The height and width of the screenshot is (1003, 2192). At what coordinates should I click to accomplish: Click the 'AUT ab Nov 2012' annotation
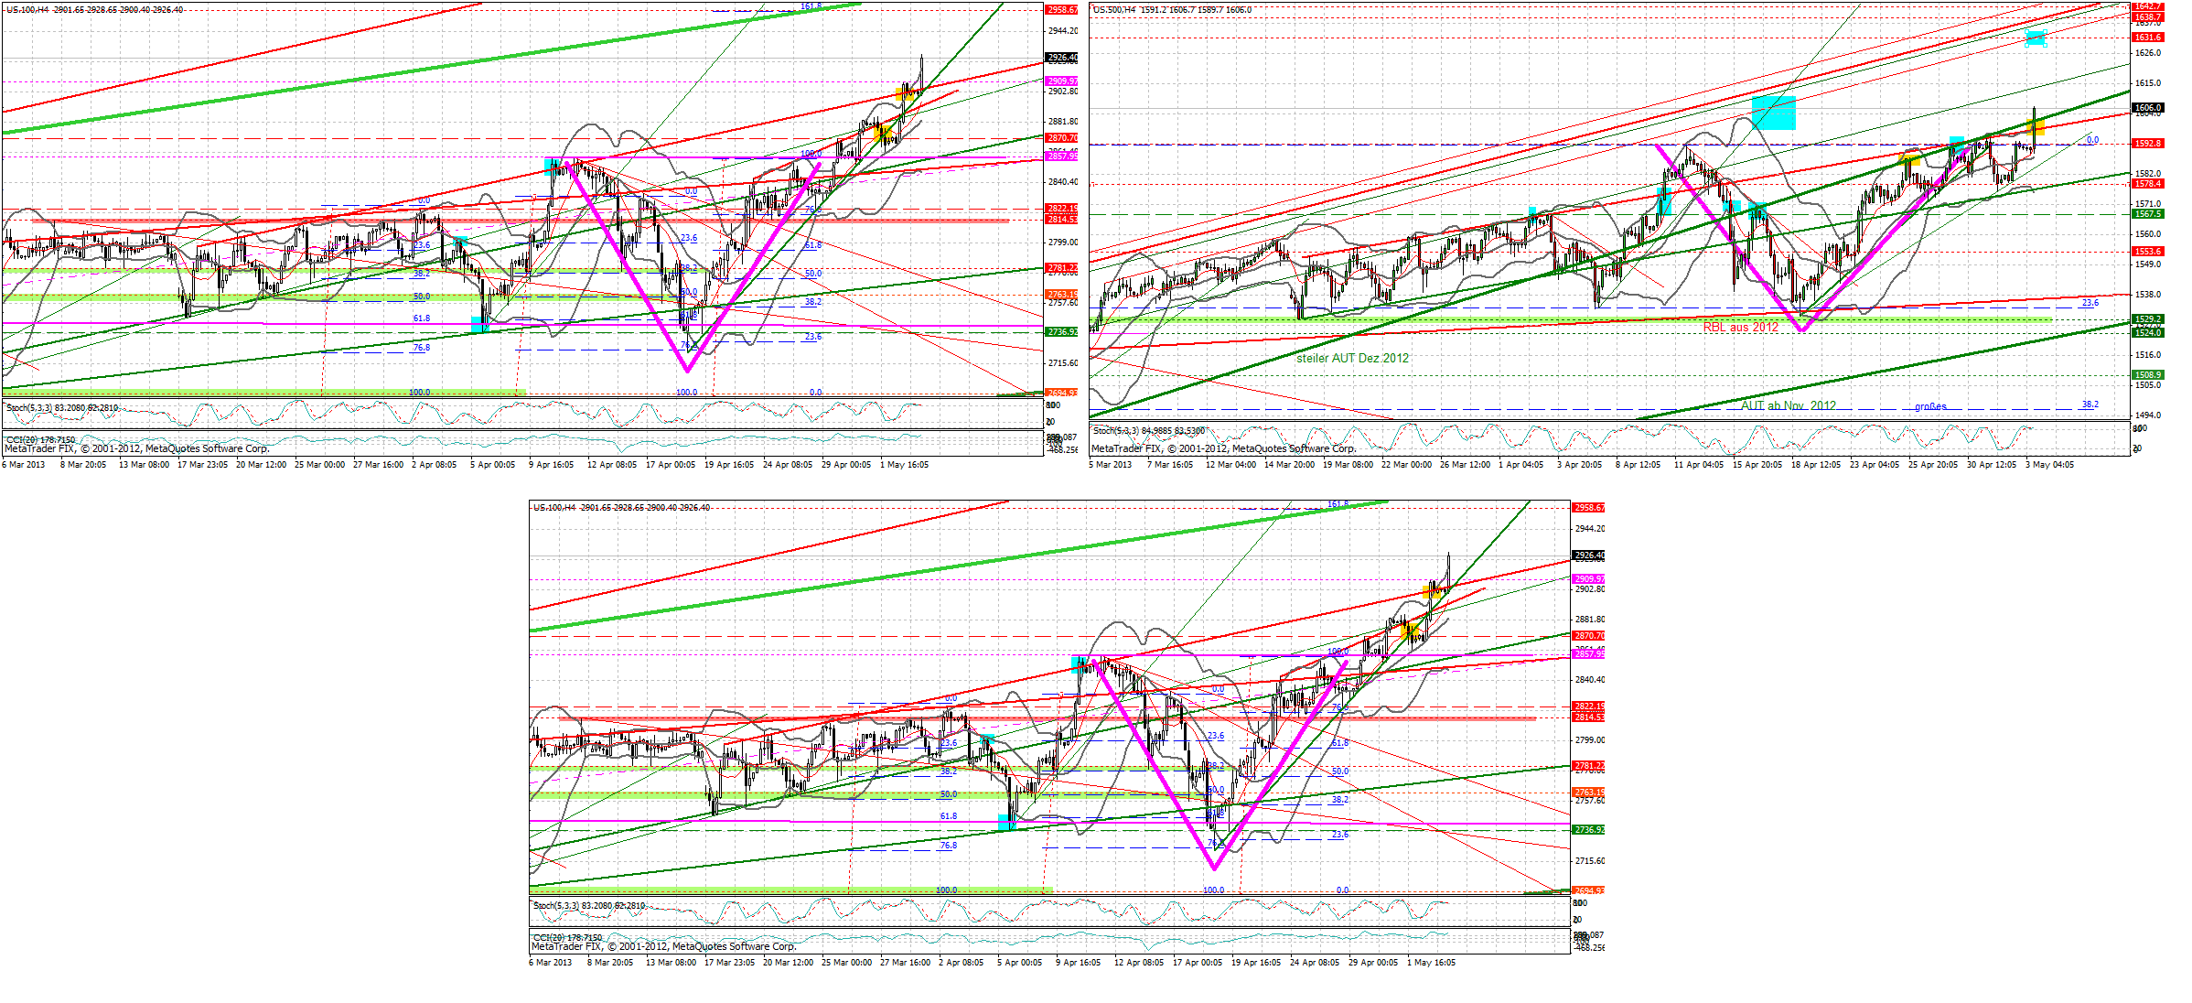tap(1788, 405)
